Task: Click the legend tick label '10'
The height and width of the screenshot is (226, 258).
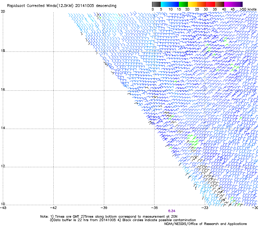Action: coord(170,9)
